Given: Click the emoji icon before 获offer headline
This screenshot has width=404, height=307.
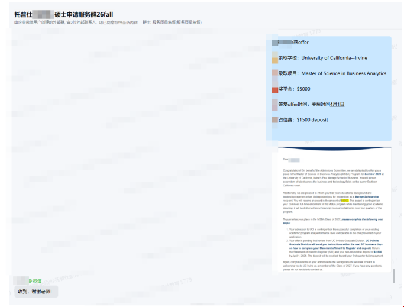Looking at the screenshot, I should 275,43.
